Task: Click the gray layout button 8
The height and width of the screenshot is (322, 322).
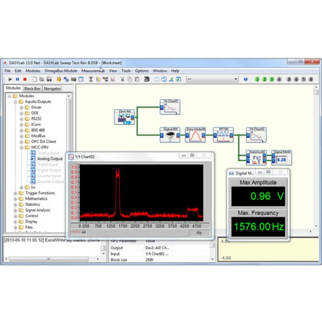Action: click(311, 79)
